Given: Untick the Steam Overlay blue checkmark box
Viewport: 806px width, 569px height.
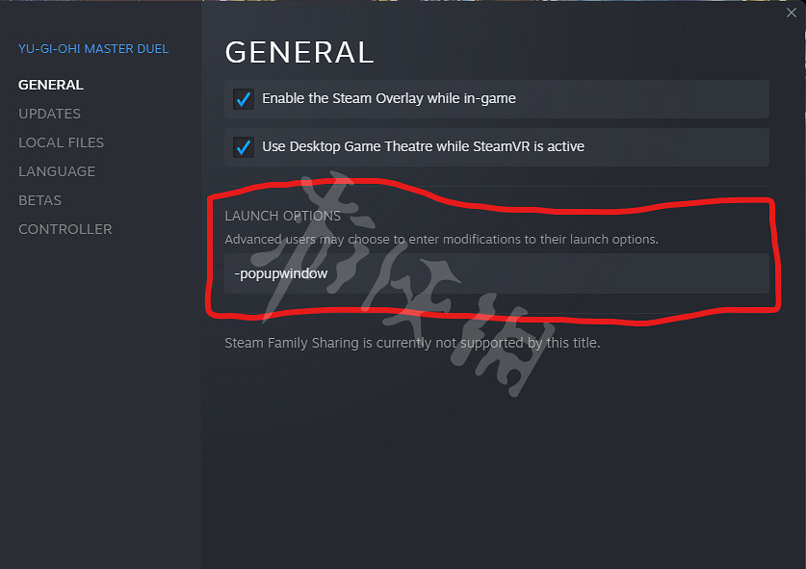Looking at the screenshot, I should click(244, 99).
